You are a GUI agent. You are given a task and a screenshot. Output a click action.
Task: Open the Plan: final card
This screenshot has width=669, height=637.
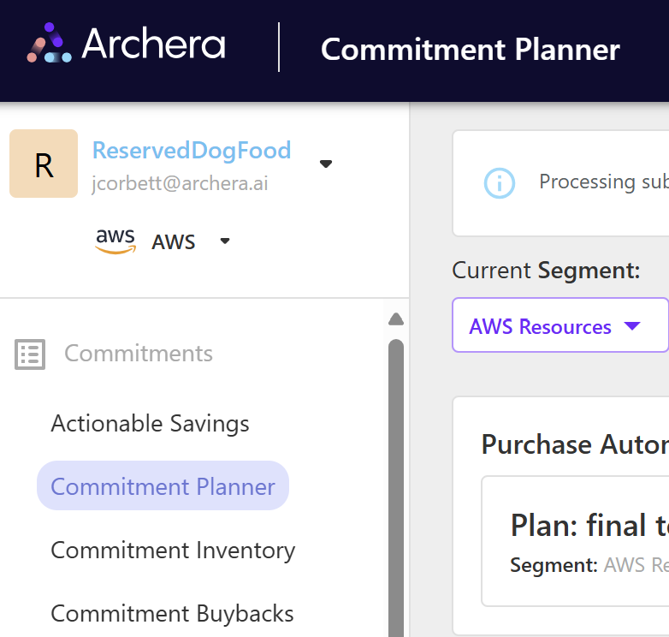(575, 541)
